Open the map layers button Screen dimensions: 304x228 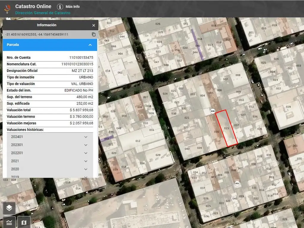[9, 208]
